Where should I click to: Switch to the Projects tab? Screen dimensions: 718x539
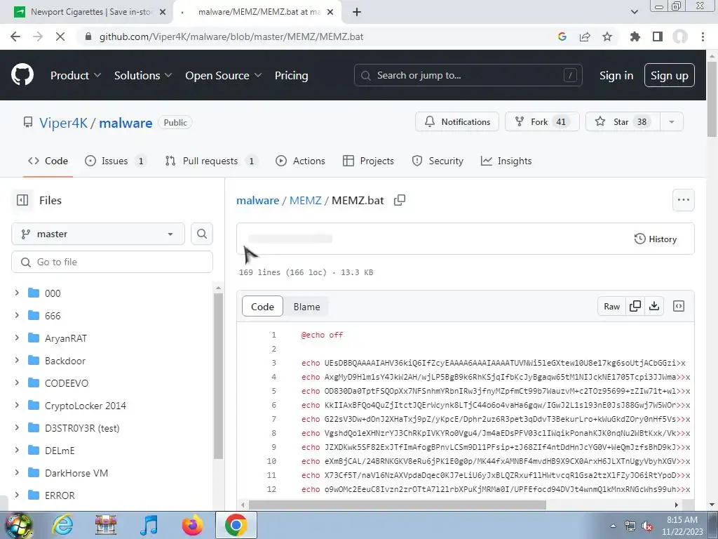click(368, 161)
